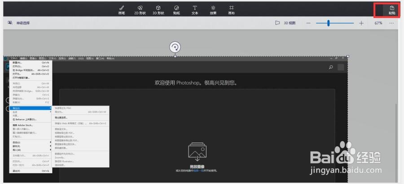Click the zoom slider handle

pos(329,23)
